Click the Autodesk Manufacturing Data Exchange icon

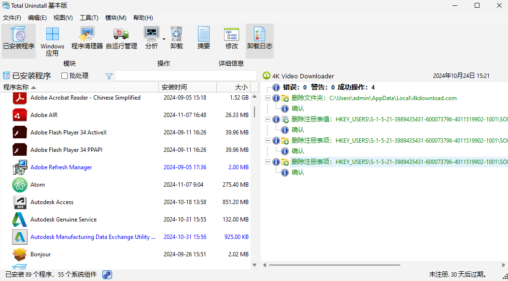coord(19,237)
